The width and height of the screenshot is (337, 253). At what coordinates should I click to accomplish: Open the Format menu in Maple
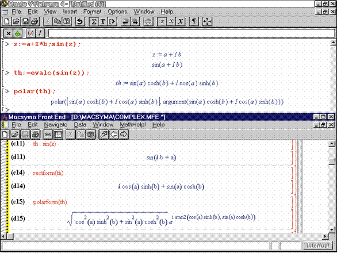[92, 11]
